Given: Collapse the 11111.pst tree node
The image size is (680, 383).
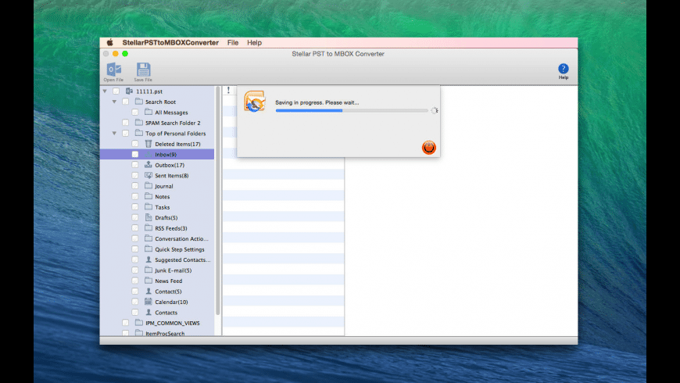Looking at the screenshot, I should click(x=105, y=91).
